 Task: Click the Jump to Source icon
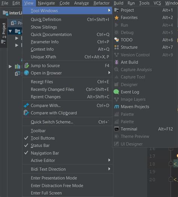(27, 65)
